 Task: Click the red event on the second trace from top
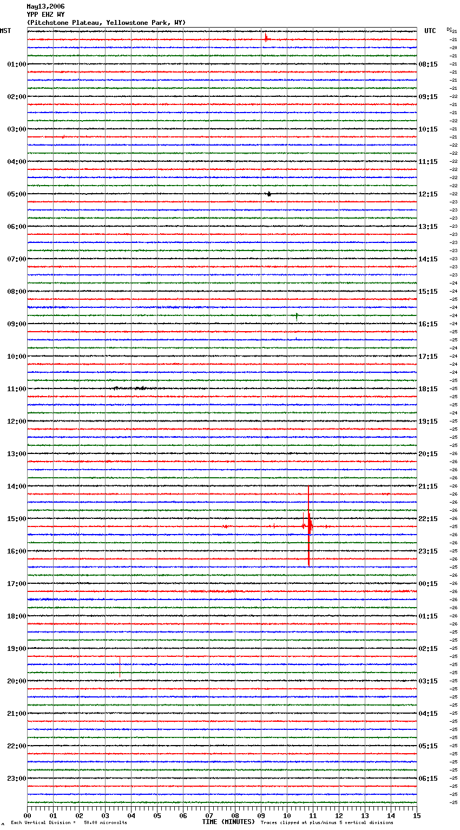(x=266, y=38)
